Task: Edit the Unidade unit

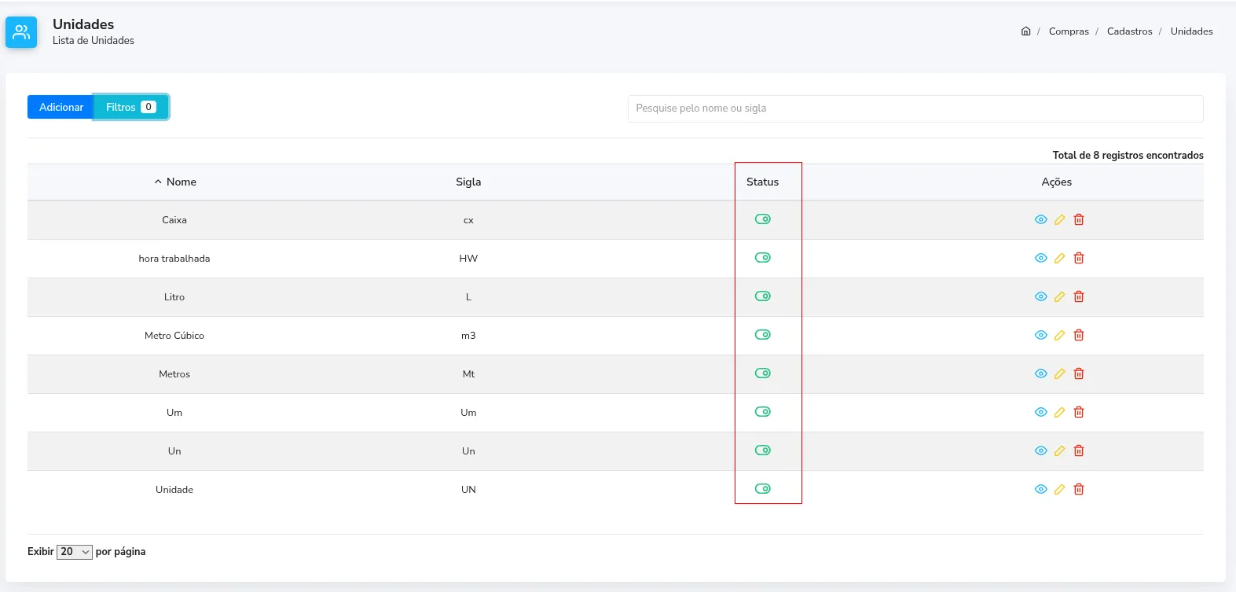Action: [x=1060, y=490]
